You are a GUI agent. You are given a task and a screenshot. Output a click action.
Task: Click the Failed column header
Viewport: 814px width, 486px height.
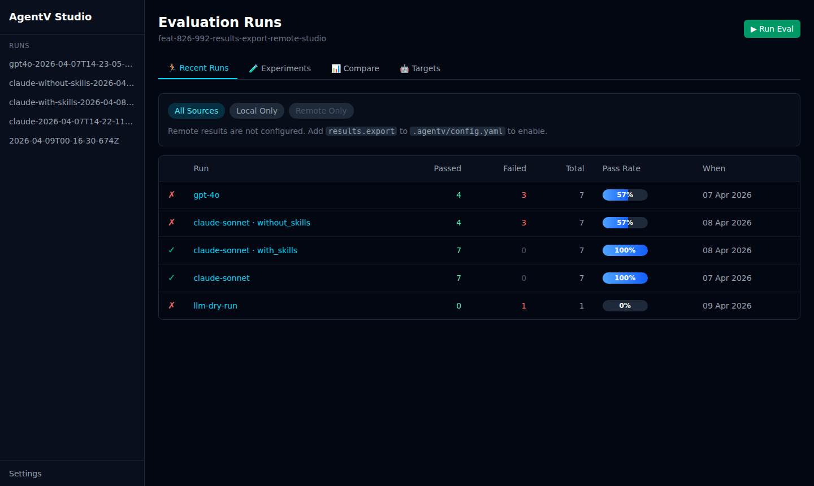(x=514, y=168)
